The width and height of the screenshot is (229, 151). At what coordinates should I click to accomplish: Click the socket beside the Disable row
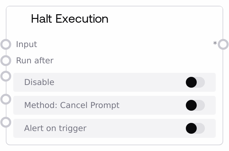6,76
